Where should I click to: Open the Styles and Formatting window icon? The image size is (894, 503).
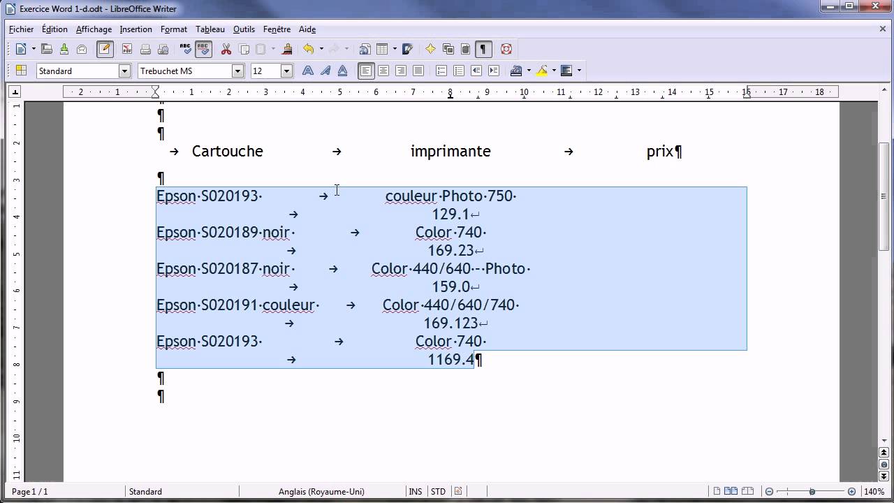click(x=21, y=71)
